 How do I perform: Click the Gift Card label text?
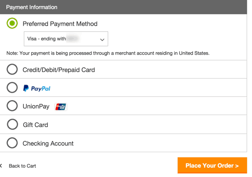tap(36, 125)
